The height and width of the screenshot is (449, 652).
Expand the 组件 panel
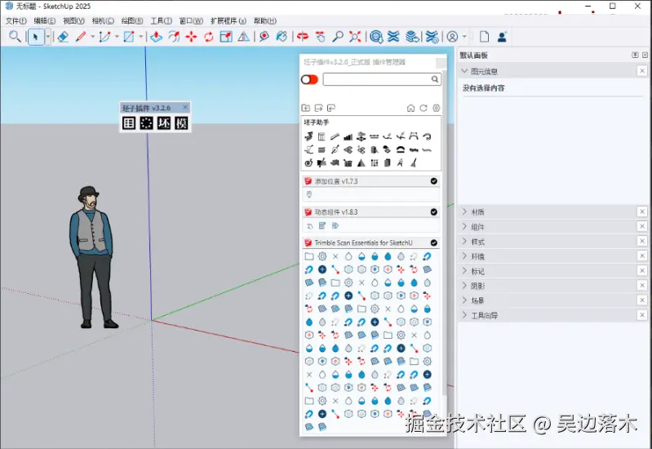pyautogui.click(x=464, y=227)
